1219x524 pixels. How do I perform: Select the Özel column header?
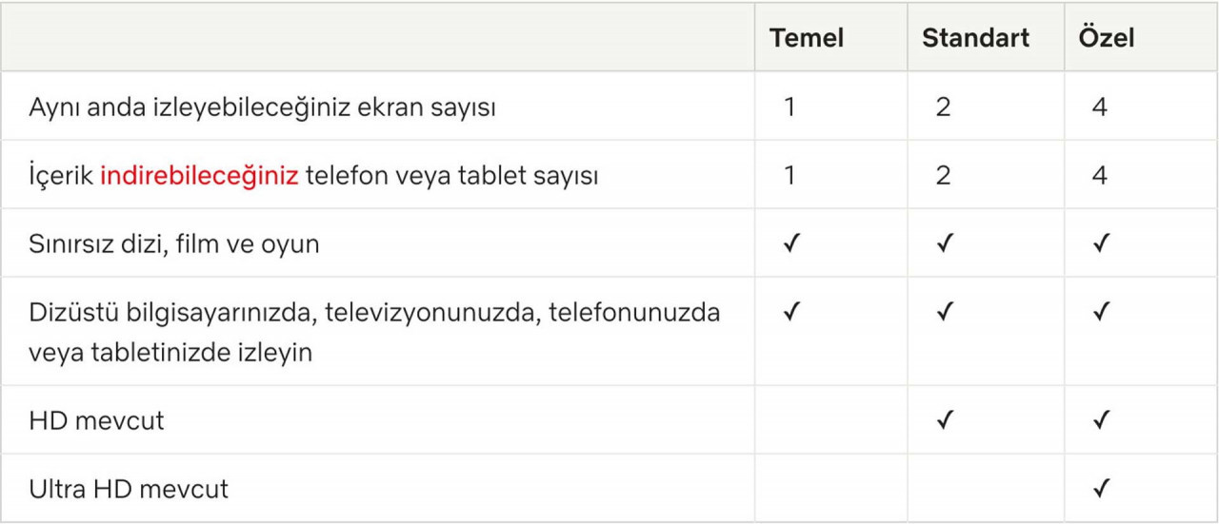pyautogui.click(x=1106, y=37)
